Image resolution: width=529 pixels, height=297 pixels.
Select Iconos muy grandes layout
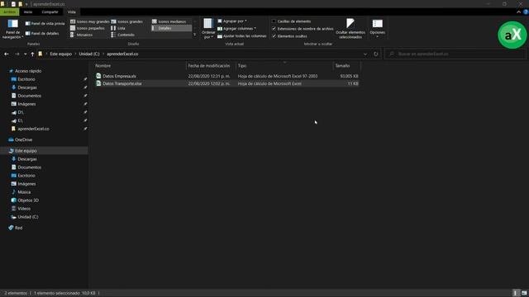90,21
